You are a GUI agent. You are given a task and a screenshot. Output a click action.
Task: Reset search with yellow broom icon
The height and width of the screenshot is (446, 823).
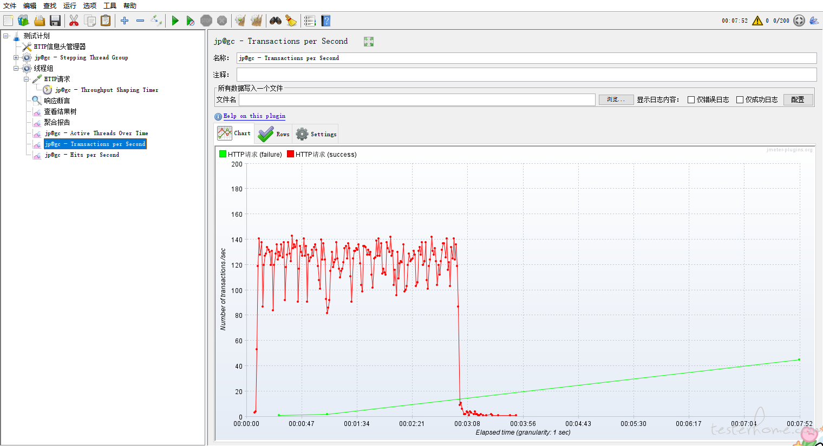(x=291, y=21)
